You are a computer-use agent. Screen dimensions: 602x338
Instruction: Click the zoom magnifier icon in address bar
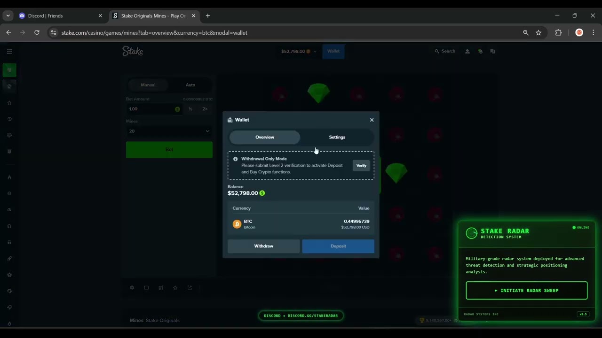click(x=526, y=32)
